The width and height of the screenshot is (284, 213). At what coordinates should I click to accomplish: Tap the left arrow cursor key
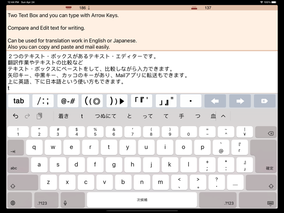click(x=215, y=101)
